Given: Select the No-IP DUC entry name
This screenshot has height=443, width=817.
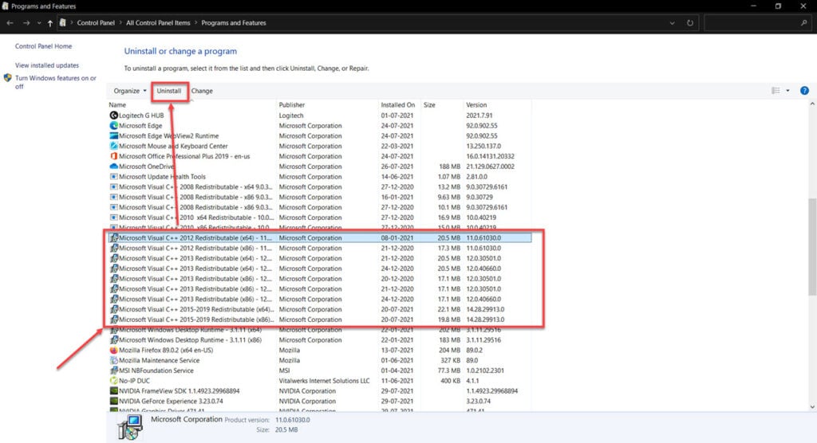Looking at the screenshot, I should pyautogui.click(x=134, y=381).
